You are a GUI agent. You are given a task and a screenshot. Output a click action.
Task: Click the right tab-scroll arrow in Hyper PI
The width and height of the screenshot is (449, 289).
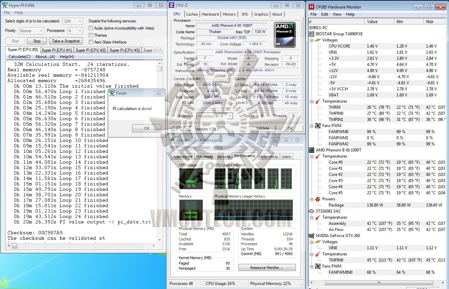coord(161,50)
